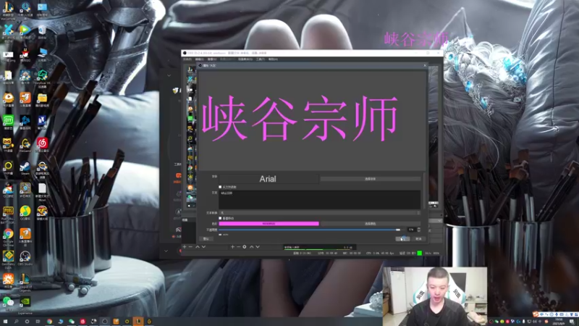Click the magenta text color swatch

(269, 224)
